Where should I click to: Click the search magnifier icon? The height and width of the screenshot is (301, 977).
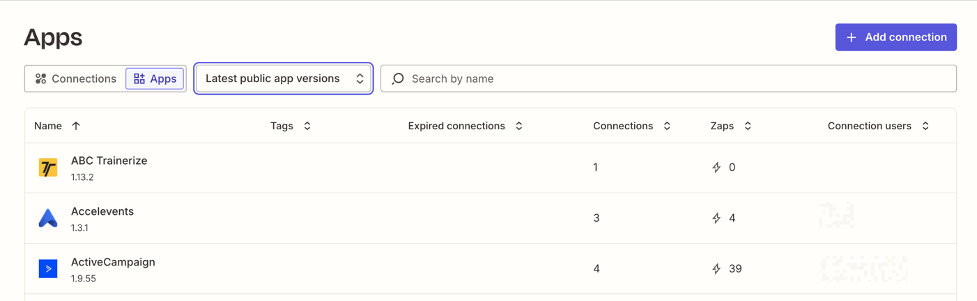pyautogui.click(x=398, y=79)
